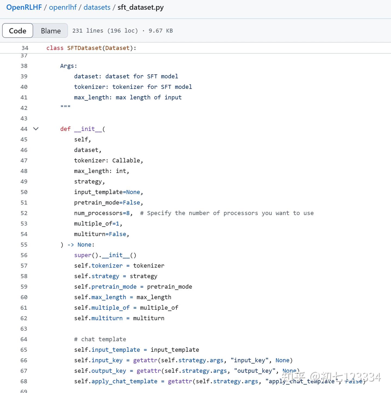This screenshot has height=393, width=391.
Task: Navigate to the datasets folder breadcrumb
Action: [x=97, y=7]
